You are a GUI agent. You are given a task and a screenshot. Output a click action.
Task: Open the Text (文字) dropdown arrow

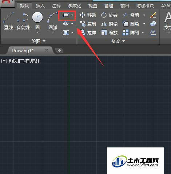click(169, 32)
